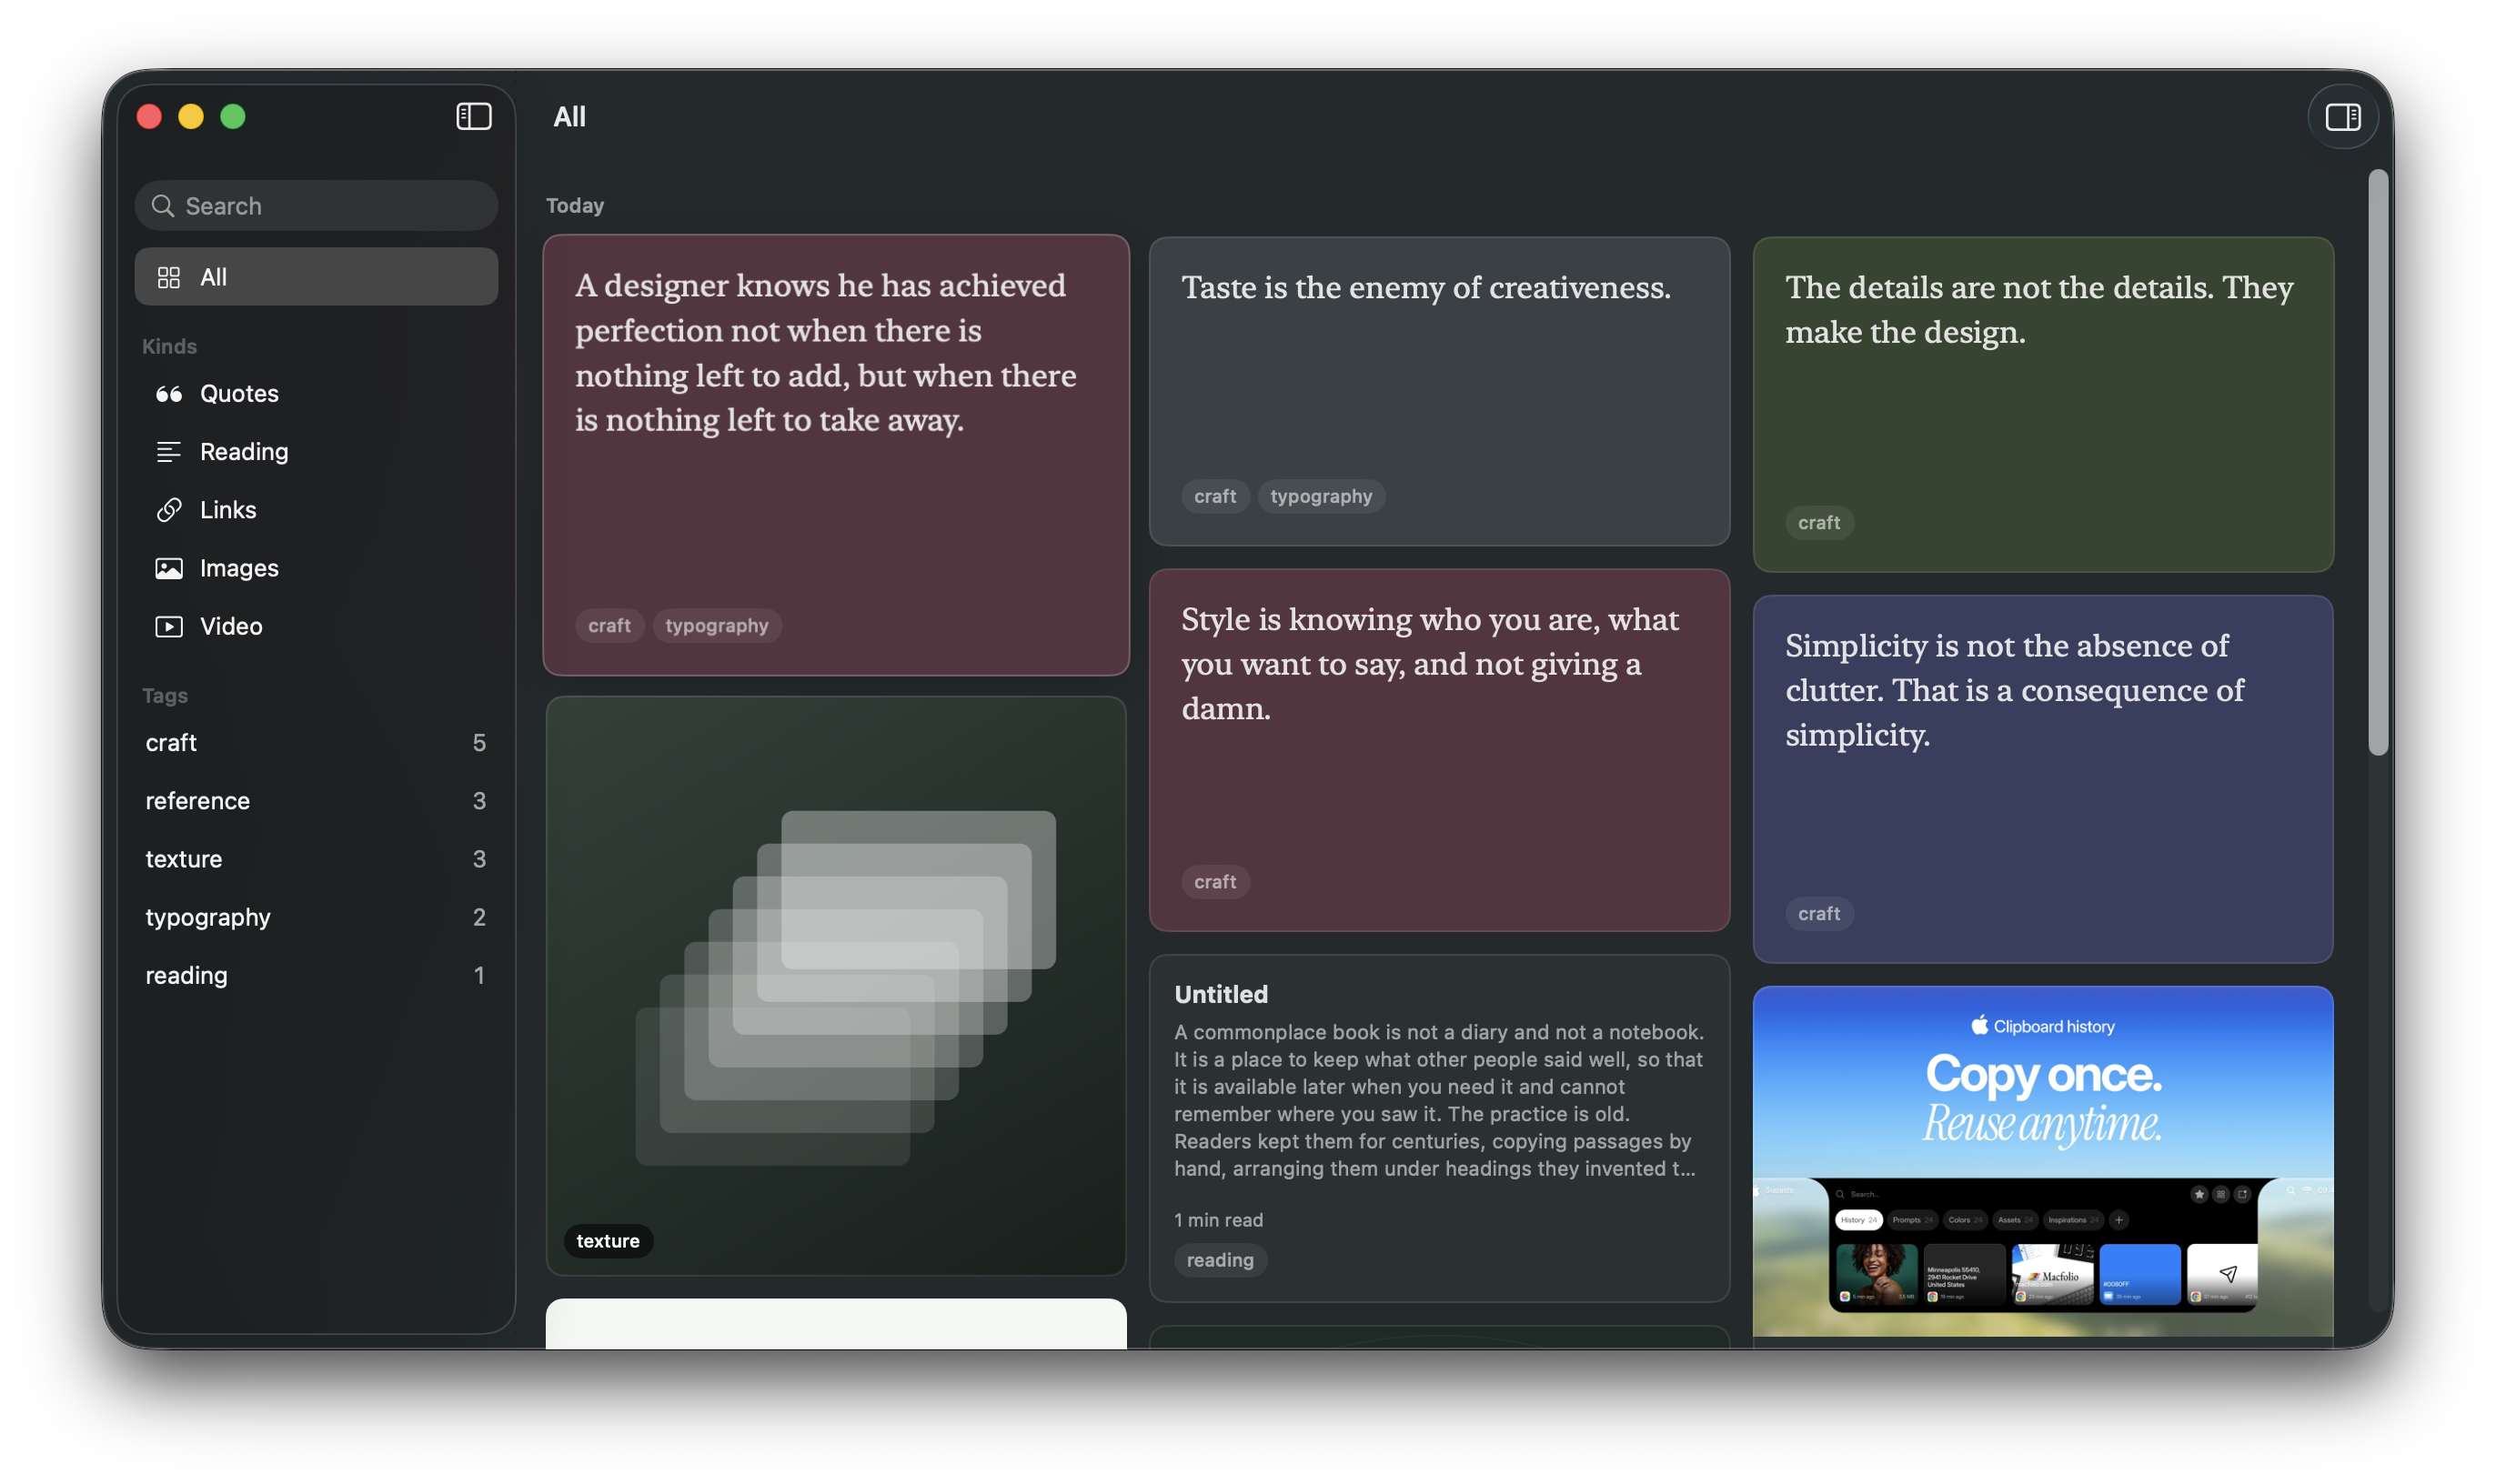Open the Quotes kind
The height and width of the screenshot is (1484, 2496).
click(317, 394)
